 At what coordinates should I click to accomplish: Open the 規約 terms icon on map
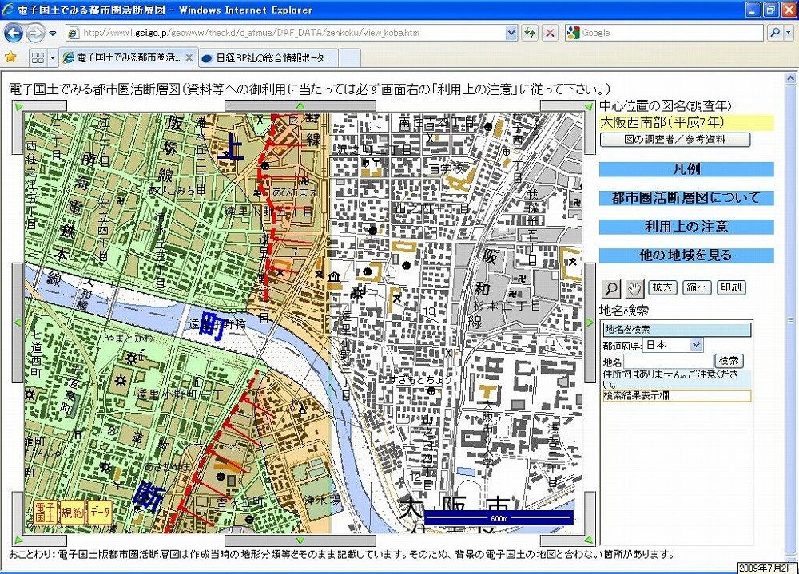click(71, 512)
